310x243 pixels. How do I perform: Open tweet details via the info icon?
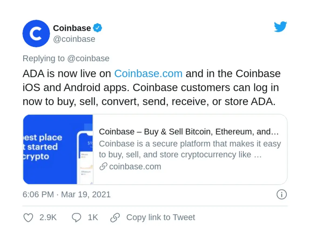click(281, 194)
